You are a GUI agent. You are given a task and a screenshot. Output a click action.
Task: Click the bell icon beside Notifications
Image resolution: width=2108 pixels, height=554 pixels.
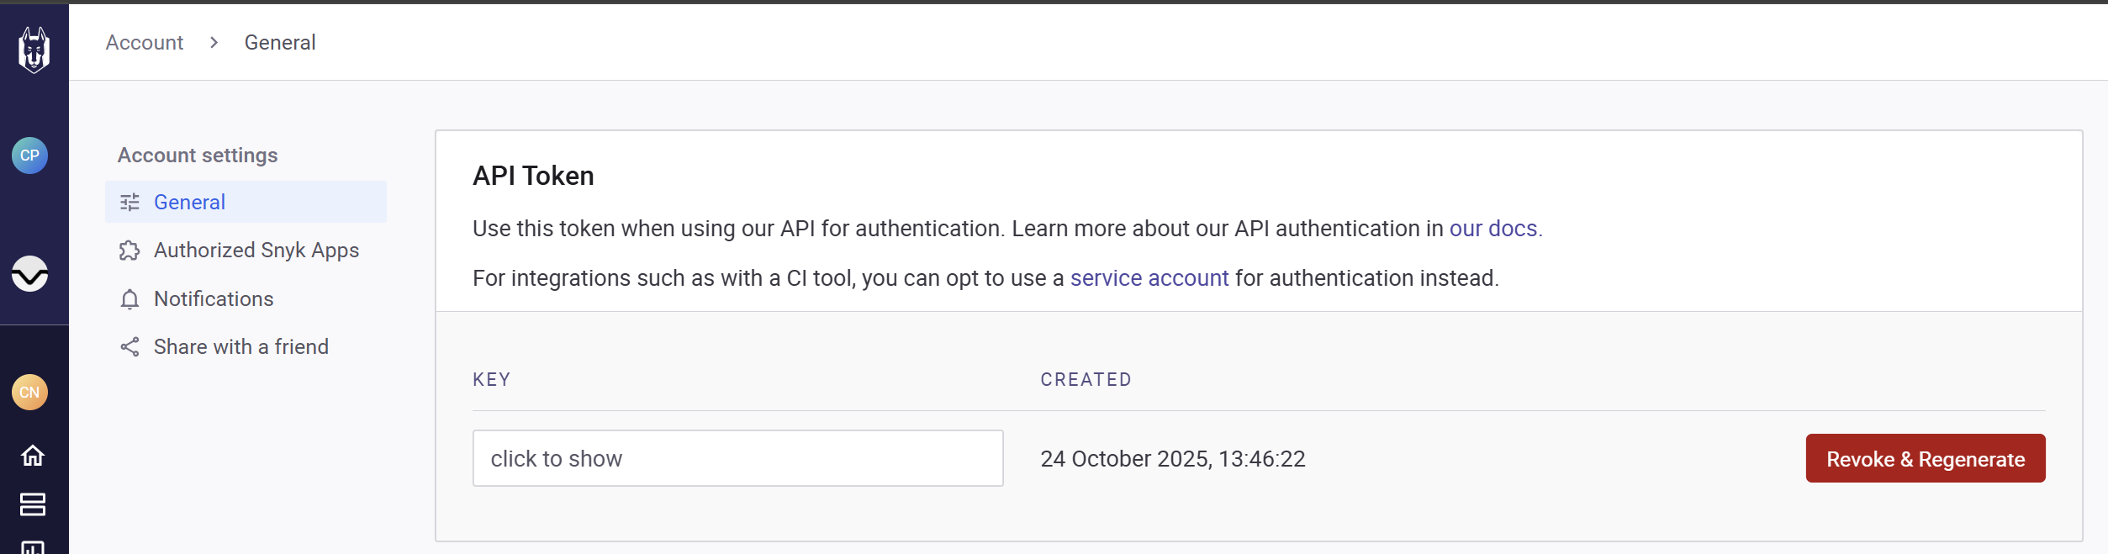pyautogui.click(x=129, y=299)
